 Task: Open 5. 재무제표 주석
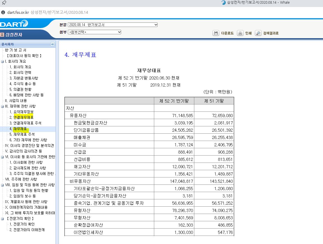point(22,134)
